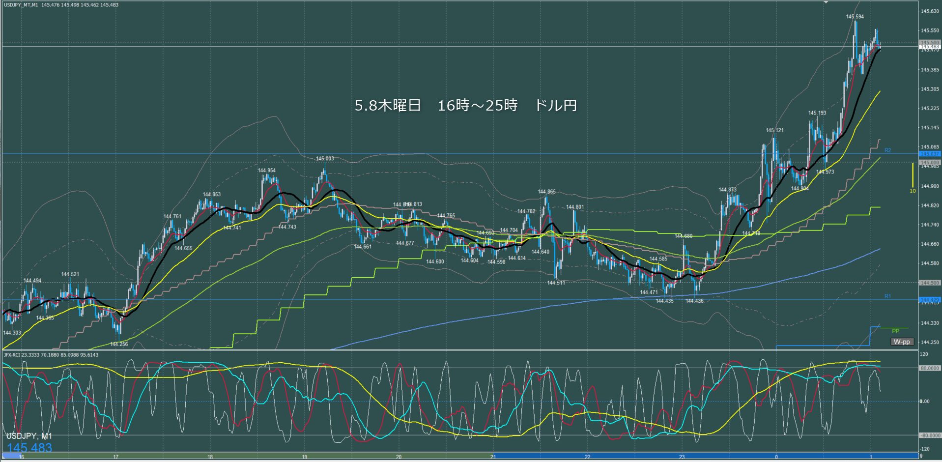The height and width of the screenshot is (462, 942).
Task: Click the chart title 5.8木曜日 16時～25時 ドル円
Action: point(465,105)
